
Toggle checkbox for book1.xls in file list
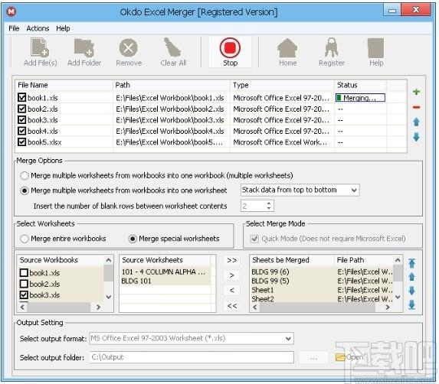(x=21, y=98)
